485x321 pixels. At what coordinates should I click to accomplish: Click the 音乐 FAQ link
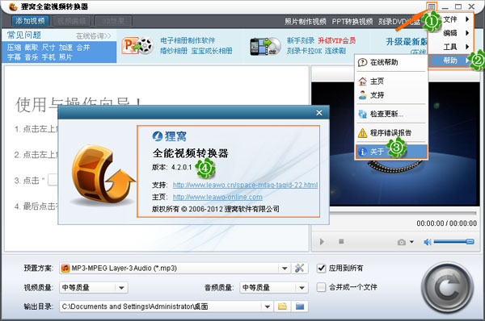pos(32,57)
